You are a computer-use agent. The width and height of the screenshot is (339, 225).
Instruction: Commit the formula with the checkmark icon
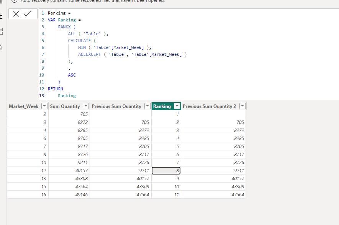point(28,14)
